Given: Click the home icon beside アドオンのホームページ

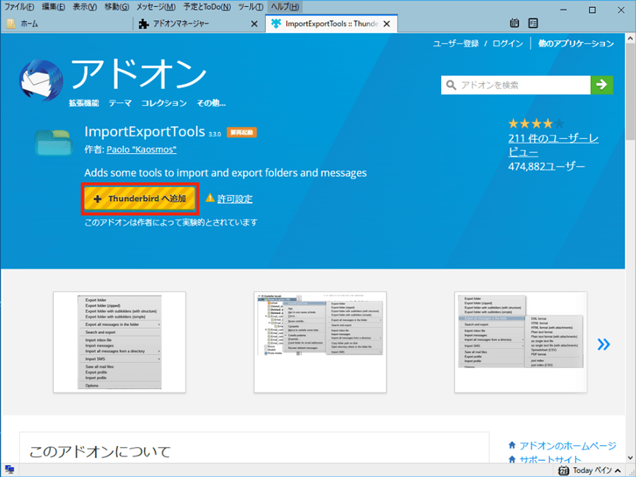Looking at the screenshot, I should pos(512,445).
